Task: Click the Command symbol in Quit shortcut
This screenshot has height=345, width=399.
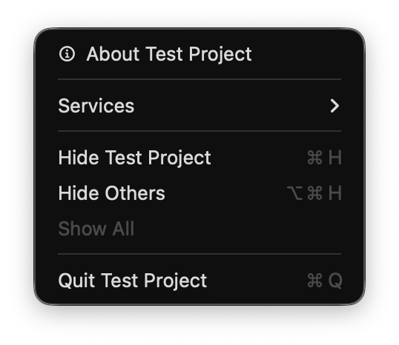Action: [x=314, y=281]
